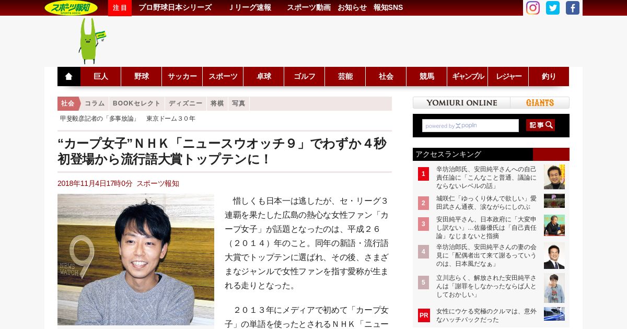Open ranking 1 article by 辛坊治郎
The height and width of the screenshot is (329, 627).
coord(486,178)
